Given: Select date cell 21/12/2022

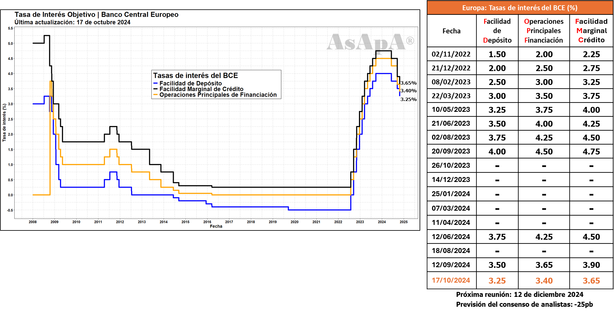Looking at the screenshot, I should (x=451, y=68).
